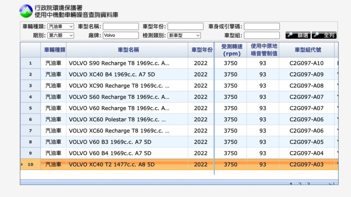
Task: Open the 期別 dropdown showing 第六期
Action: (x=61, y=35)
